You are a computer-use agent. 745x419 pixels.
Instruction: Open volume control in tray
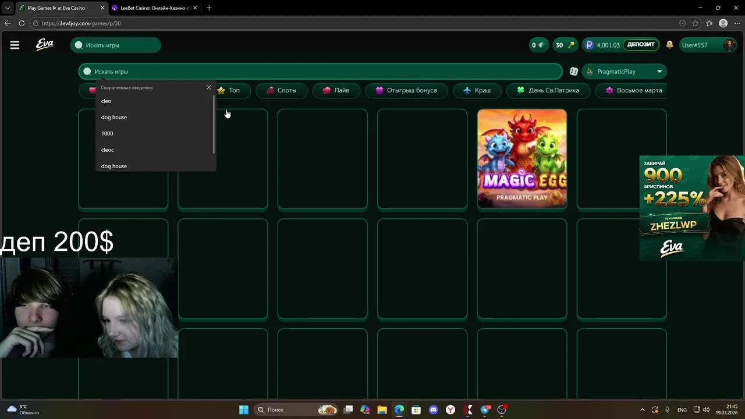click(706, 410)
